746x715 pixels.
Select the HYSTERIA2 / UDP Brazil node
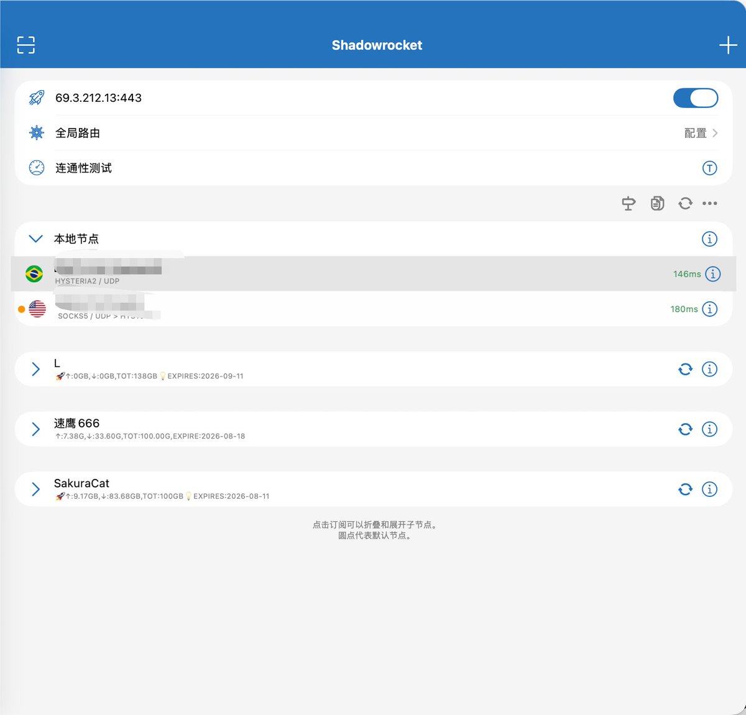[373, 273]
